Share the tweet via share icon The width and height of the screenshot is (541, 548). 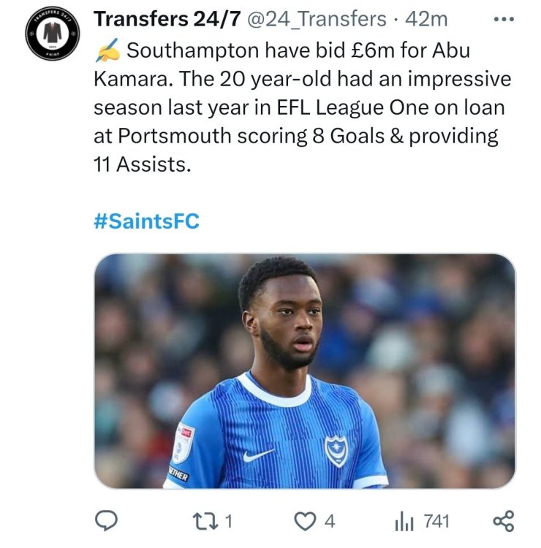[x=504, y=521]
